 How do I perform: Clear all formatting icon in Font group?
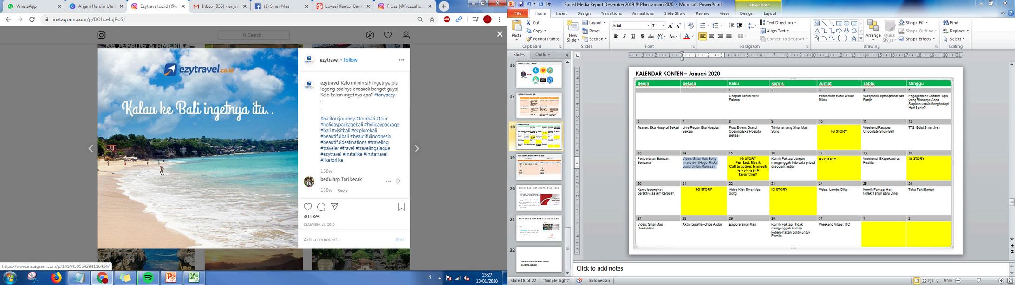tap(690, 25)
